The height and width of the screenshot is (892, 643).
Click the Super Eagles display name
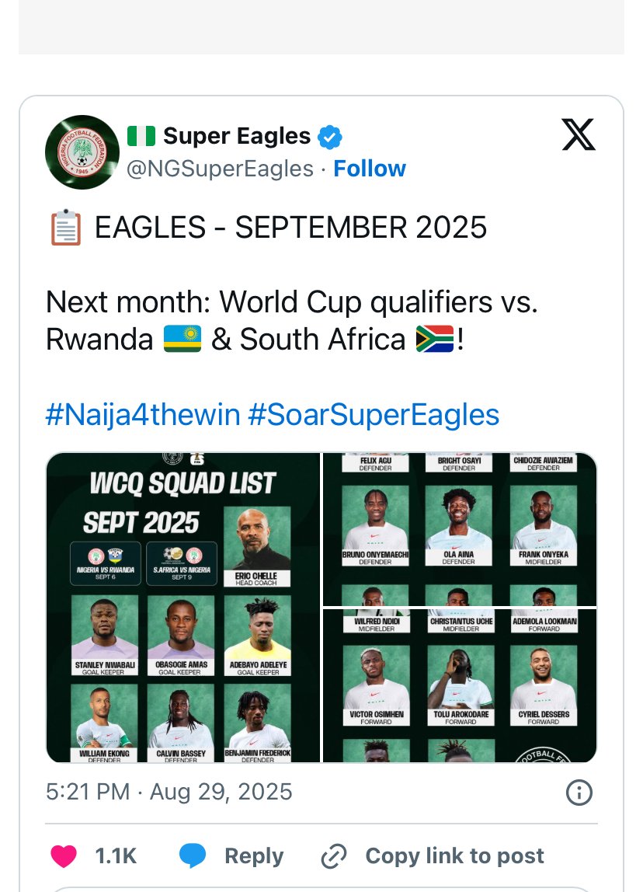tap(237, 137)
